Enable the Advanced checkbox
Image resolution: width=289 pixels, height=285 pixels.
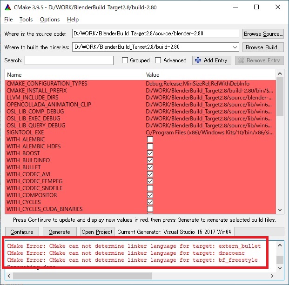pos(158,60)
